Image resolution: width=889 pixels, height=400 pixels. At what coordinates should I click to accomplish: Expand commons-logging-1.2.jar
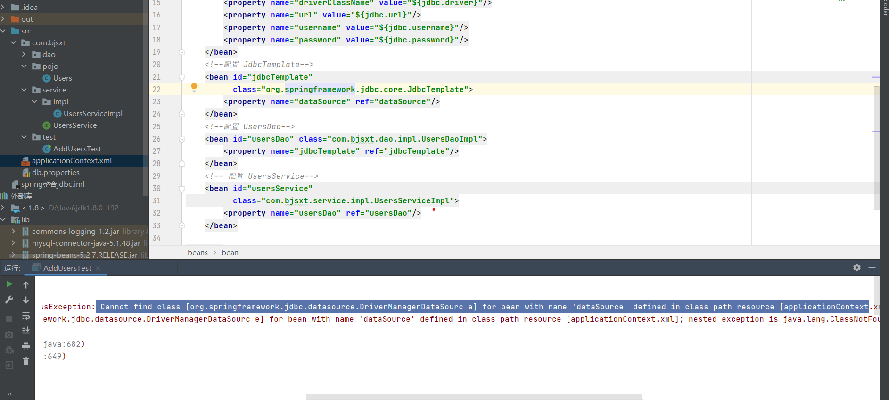(x=14, y=231)
